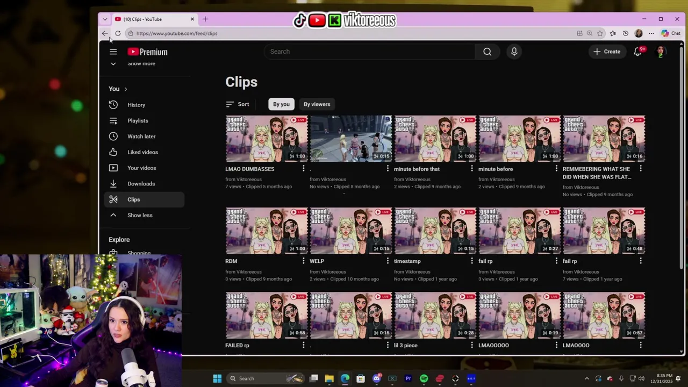The width and height of the screenshot is (688, 387).
Task: Open the LMAO DUMBASSES clip title
Action: (x=250, y=169)
